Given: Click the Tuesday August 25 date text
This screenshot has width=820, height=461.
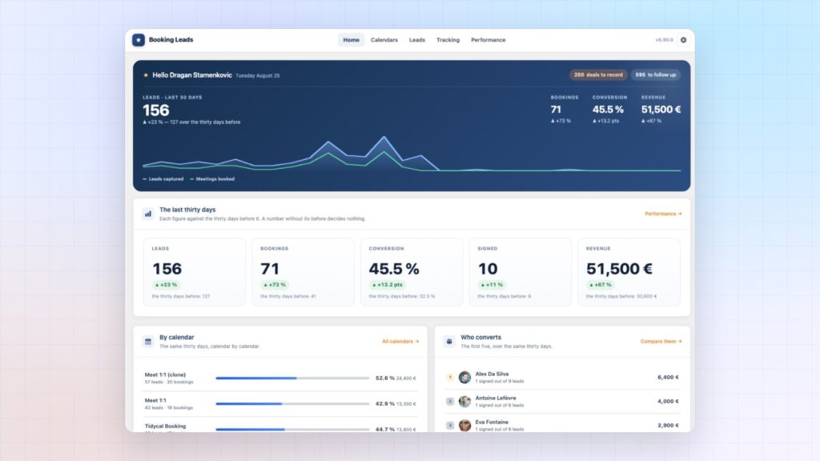Looking at the screenshot, I should 257,76.
